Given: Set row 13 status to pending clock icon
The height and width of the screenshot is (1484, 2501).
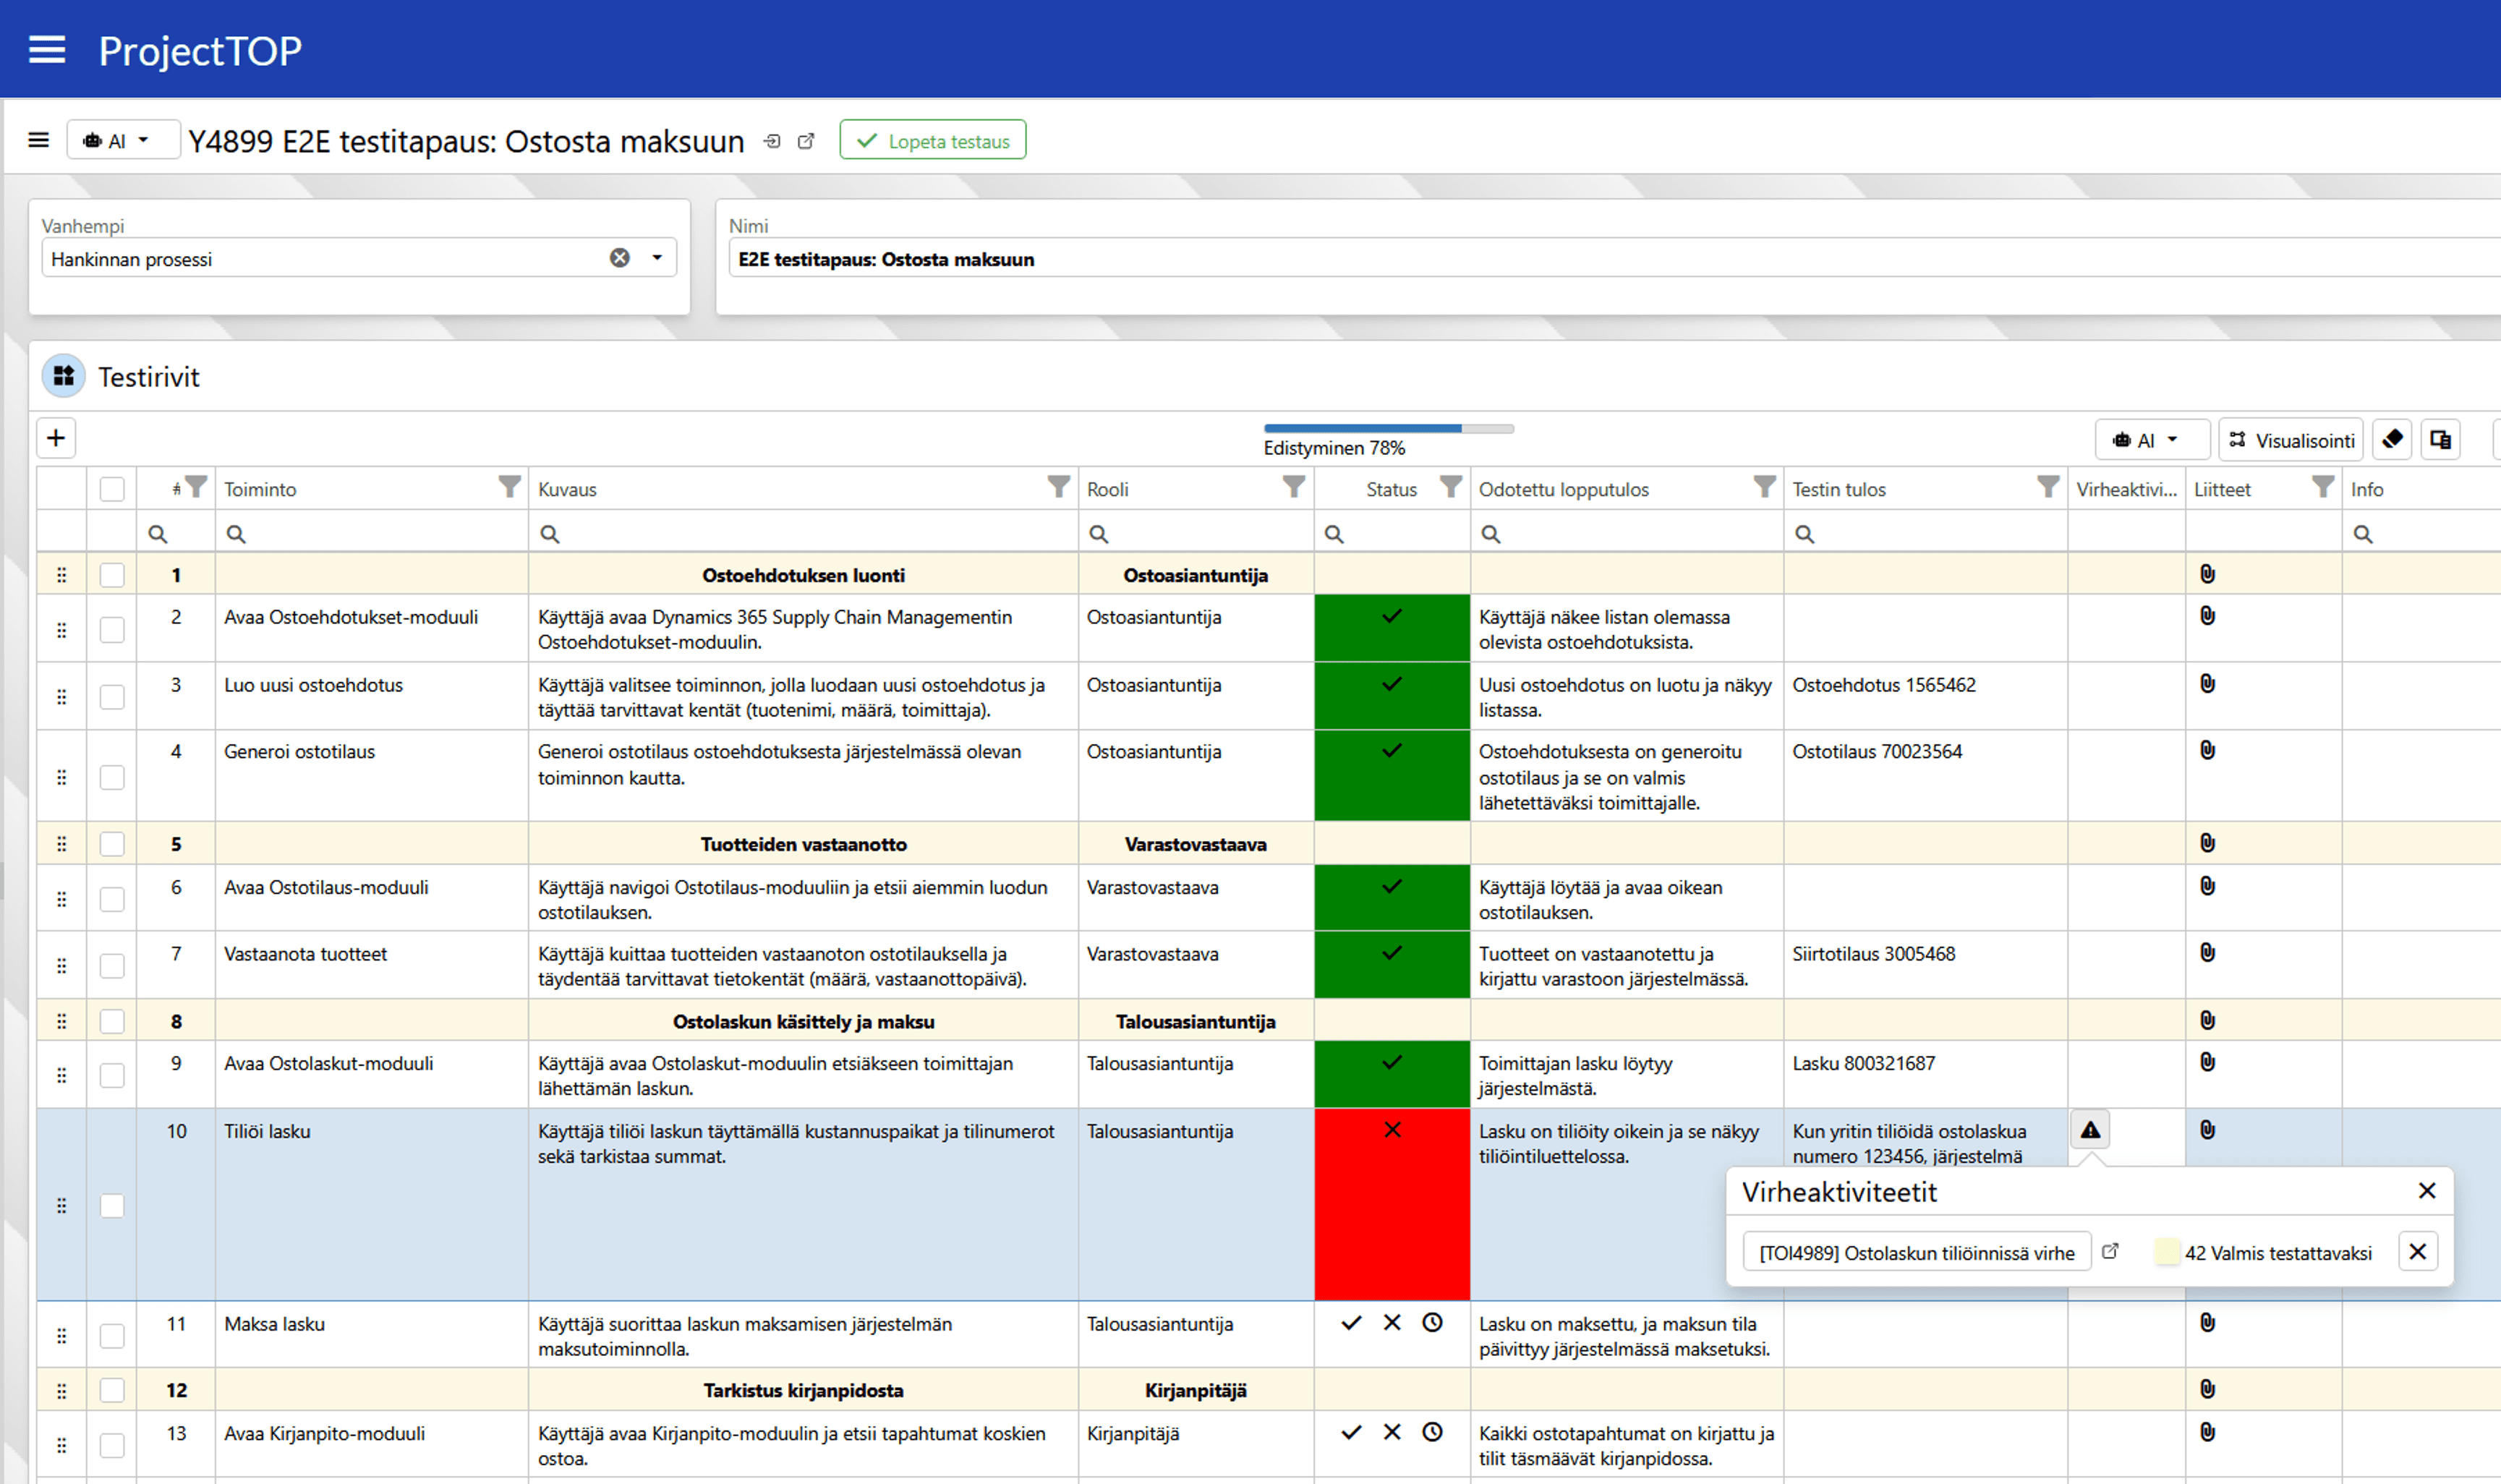Looking at the screenshot, I should pyautogui.click(x=1432, y=1432).
